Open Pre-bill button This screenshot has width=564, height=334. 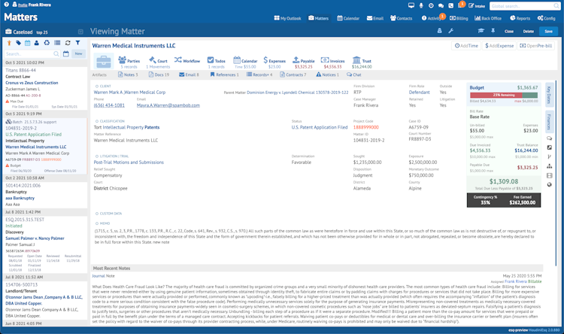536,46
